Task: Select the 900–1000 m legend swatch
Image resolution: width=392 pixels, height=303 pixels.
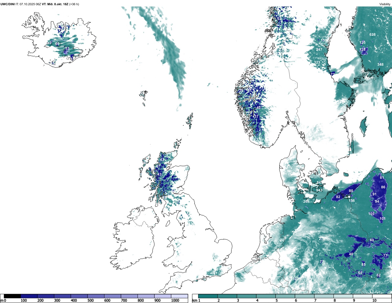Action: (163, 296)
